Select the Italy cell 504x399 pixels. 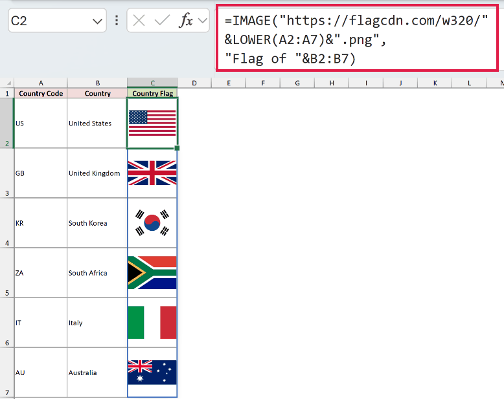click(97, 323)
